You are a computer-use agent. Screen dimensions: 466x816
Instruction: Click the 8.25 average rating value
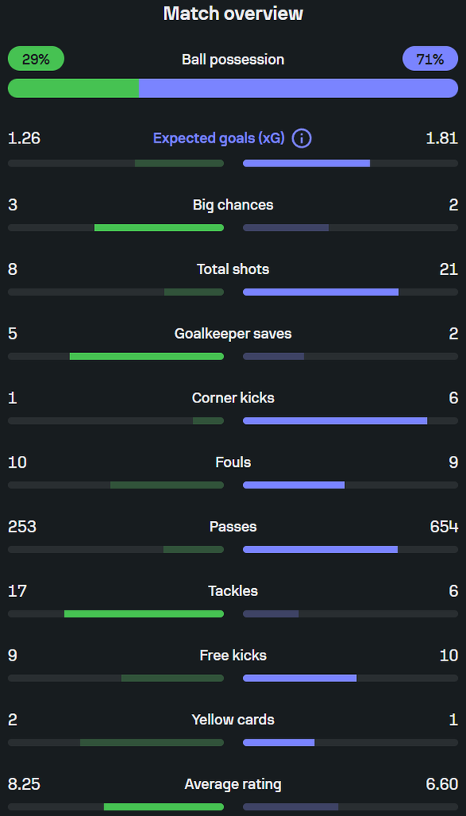[x=24, y=784]
